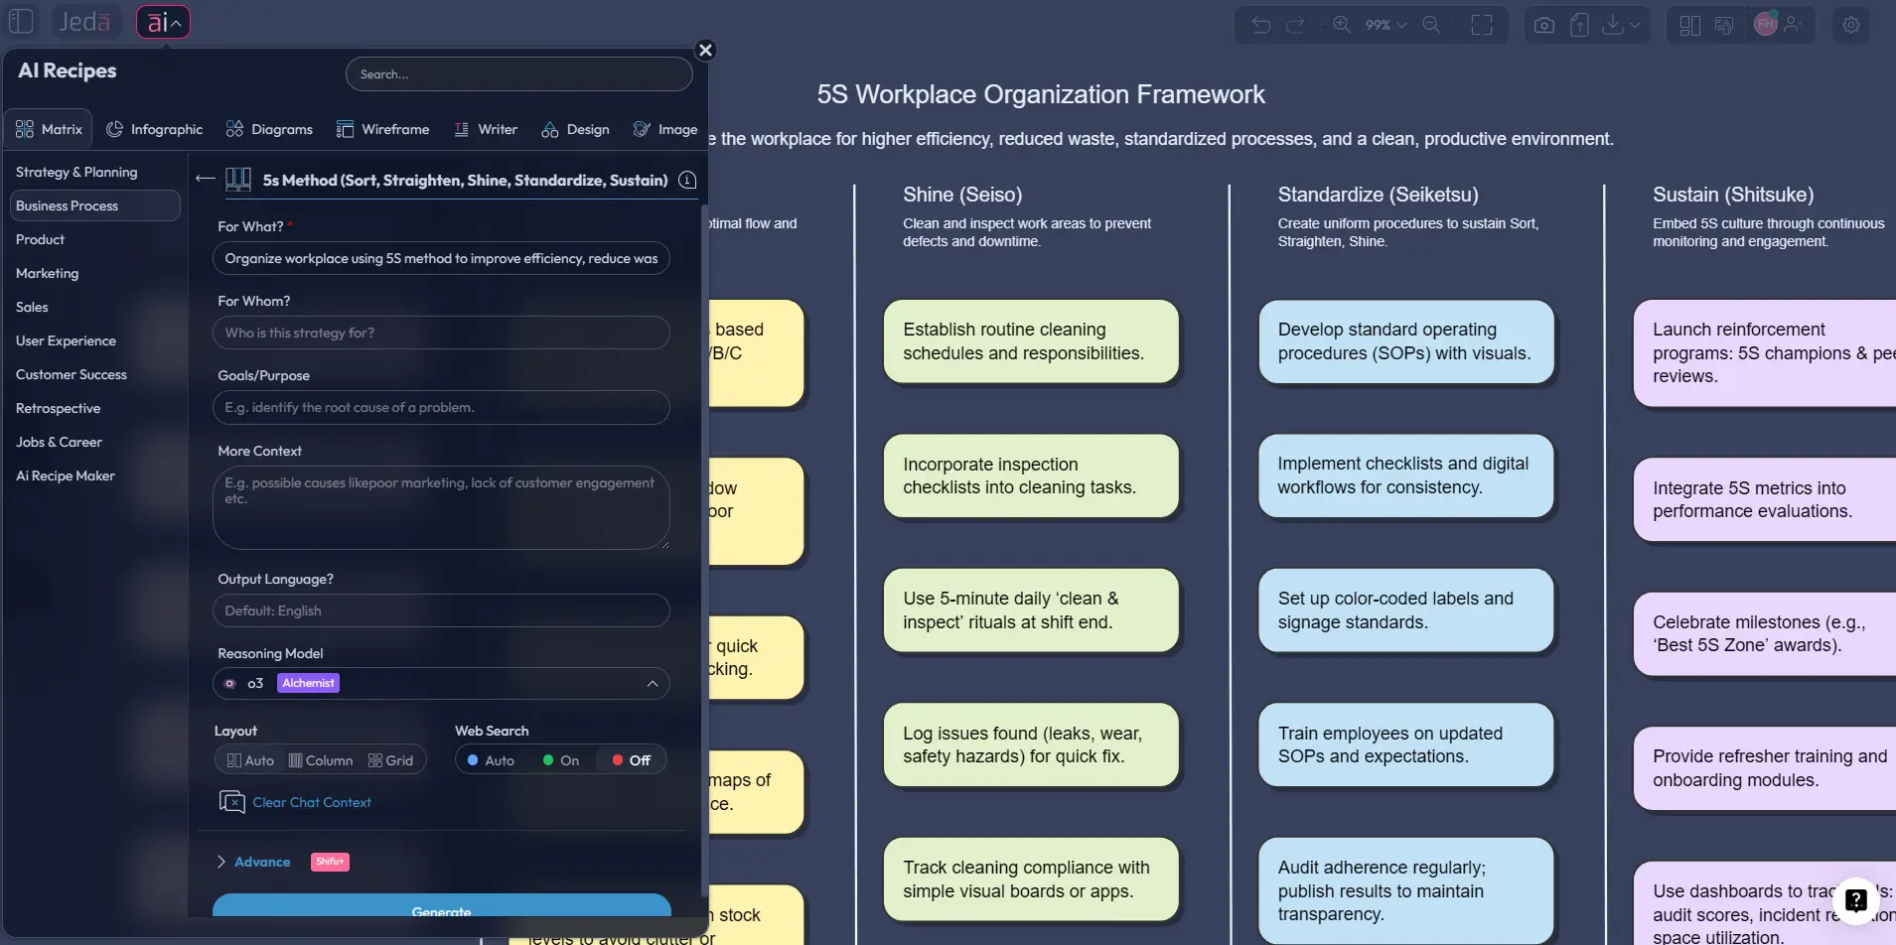Screen dimensions: 1896x945
Task: Click the Alchemist badge
Action: pyautogui.click(x=308, y=683)
